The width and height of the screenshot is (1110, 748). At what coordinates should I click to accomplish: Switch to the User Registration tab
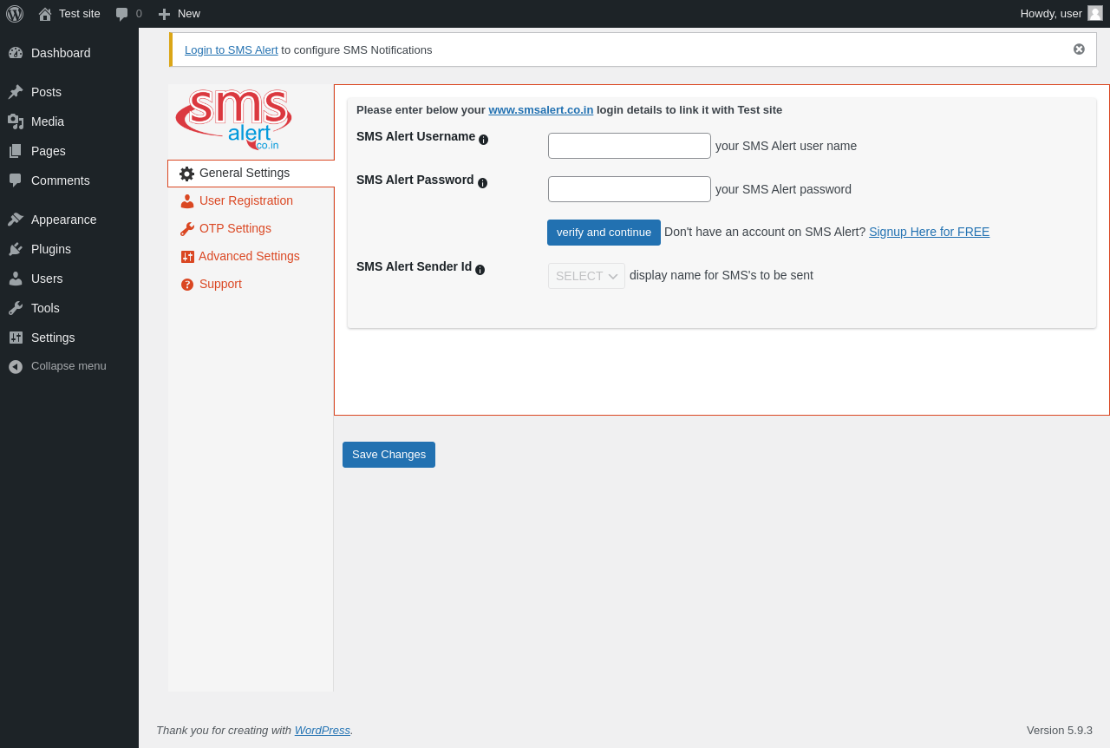[x=251, y=201]
